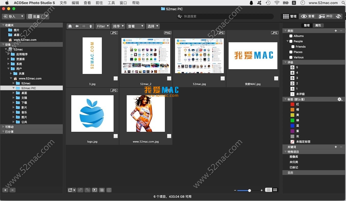Remove favorite folder minus button at bottom-left
346x201 pixels.
(12, 190)
